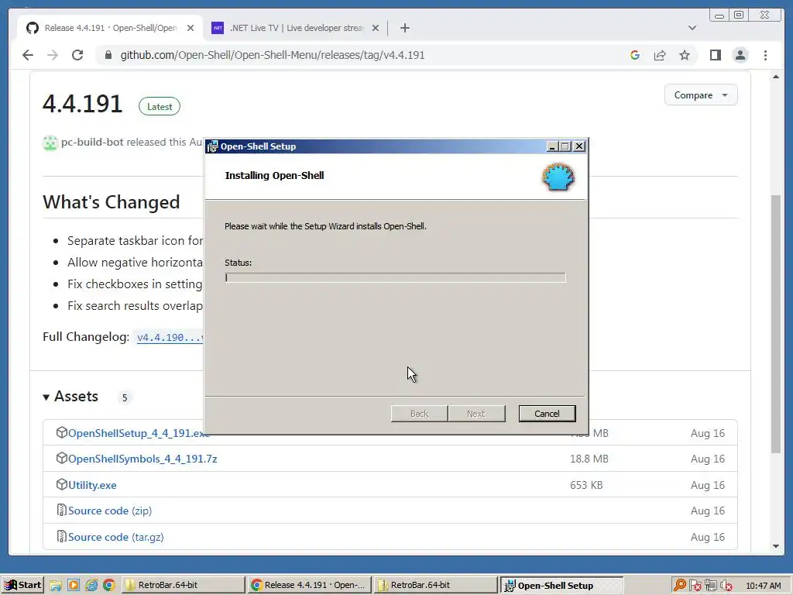Click the Assets count badge 5
This screenshot has height=595, width=793.
(125, 397)
